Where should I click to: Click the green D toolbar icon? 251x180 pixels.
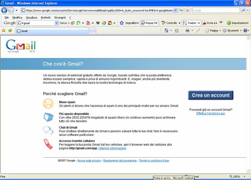(78, 23)
